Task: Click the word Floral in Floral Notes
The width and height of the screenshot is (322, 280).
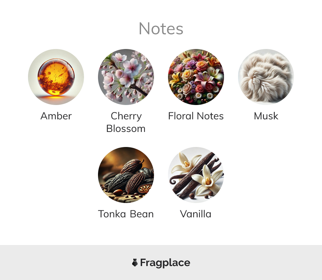Action: pos(181,116)
